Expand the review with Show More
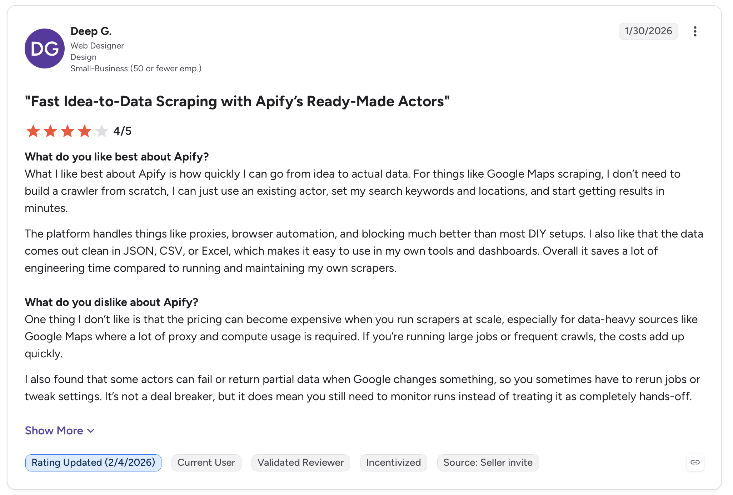 [x=60, y=431]
